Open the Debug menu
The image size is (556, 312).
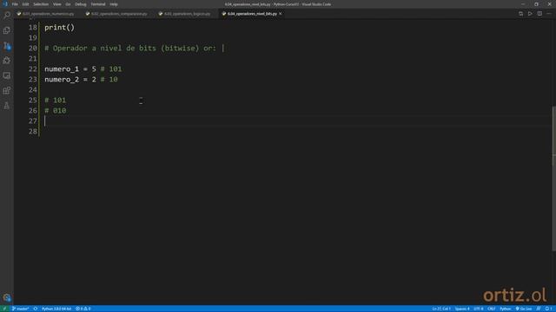(x=81, y=4)
